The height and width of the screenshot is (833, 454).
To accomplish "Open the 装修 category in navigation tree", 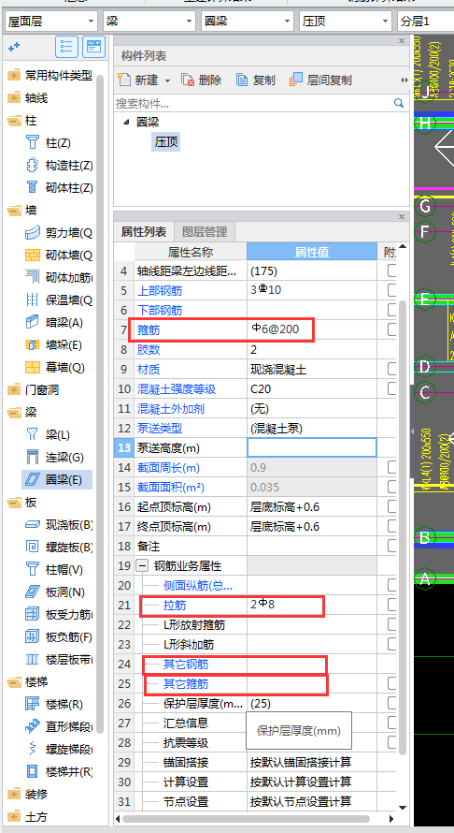I will pos(36,795).
